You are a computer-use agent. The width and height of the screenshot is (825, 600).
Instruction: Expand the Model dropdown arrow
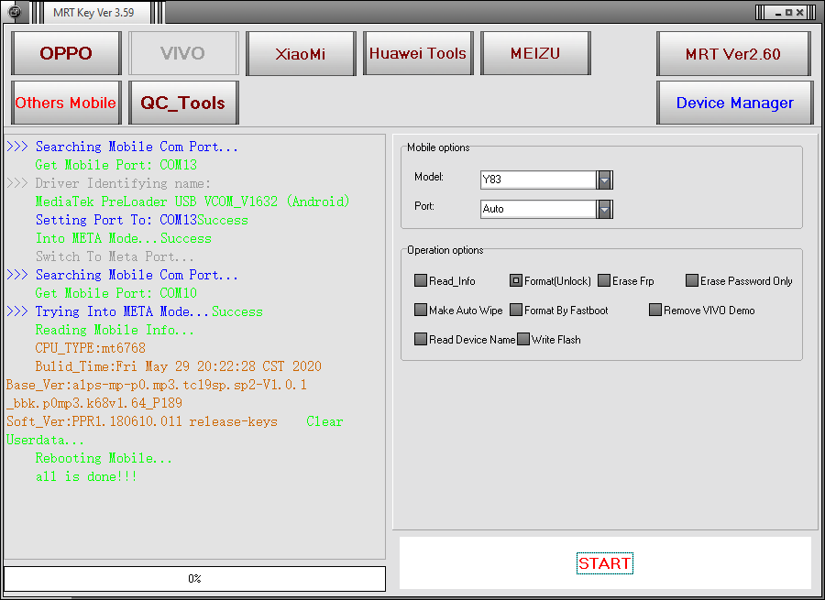click(x=605, y=180)
